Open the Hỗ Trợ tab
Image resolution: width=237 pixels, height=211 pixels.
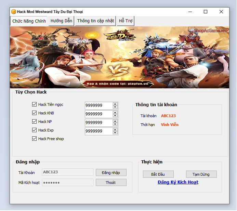126,21
